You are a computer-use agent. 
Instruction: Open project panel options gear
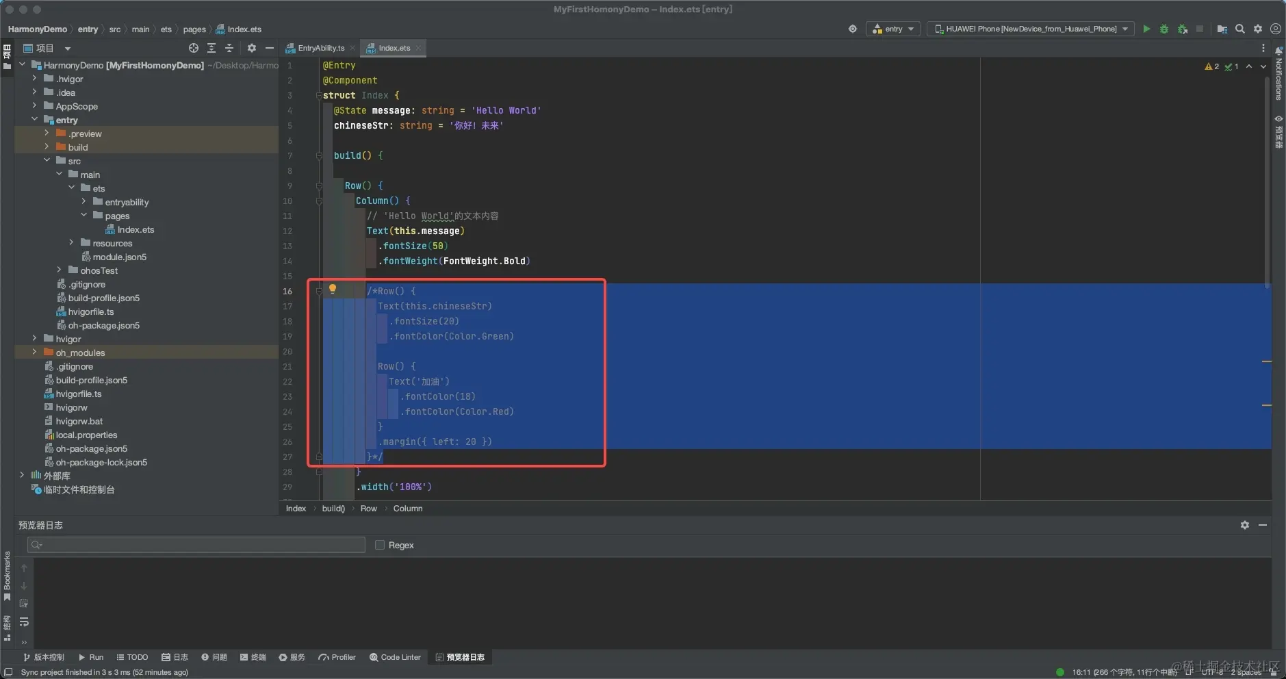pyautogui.click(x=251, y=48)
